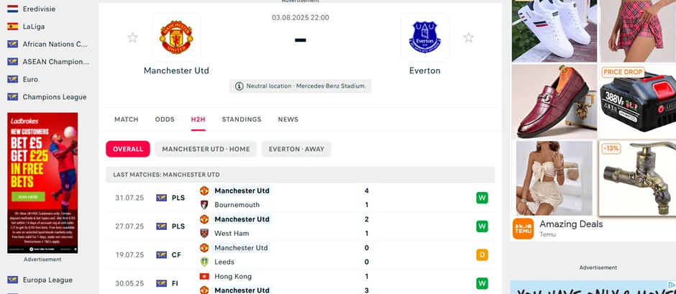This screenshot has width=676, height=294.
Task: Open the Odds tab
Action: (165, 119)
